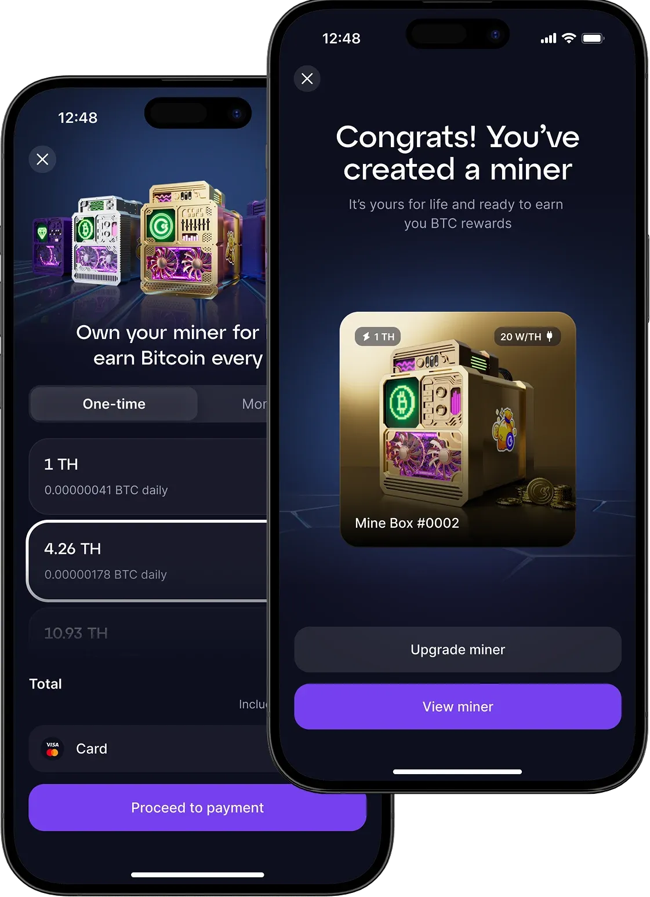Tap the Visa Mastercard card icon
The width and height of the screenshot is (650, 897).
pos(53,749)
